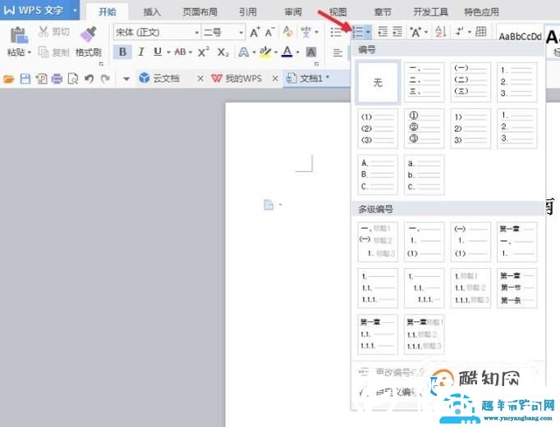Image resolution: width=560 pixels, height=427 pixels.
Task: Click the undo arrow
Action: tap(89, 79)
